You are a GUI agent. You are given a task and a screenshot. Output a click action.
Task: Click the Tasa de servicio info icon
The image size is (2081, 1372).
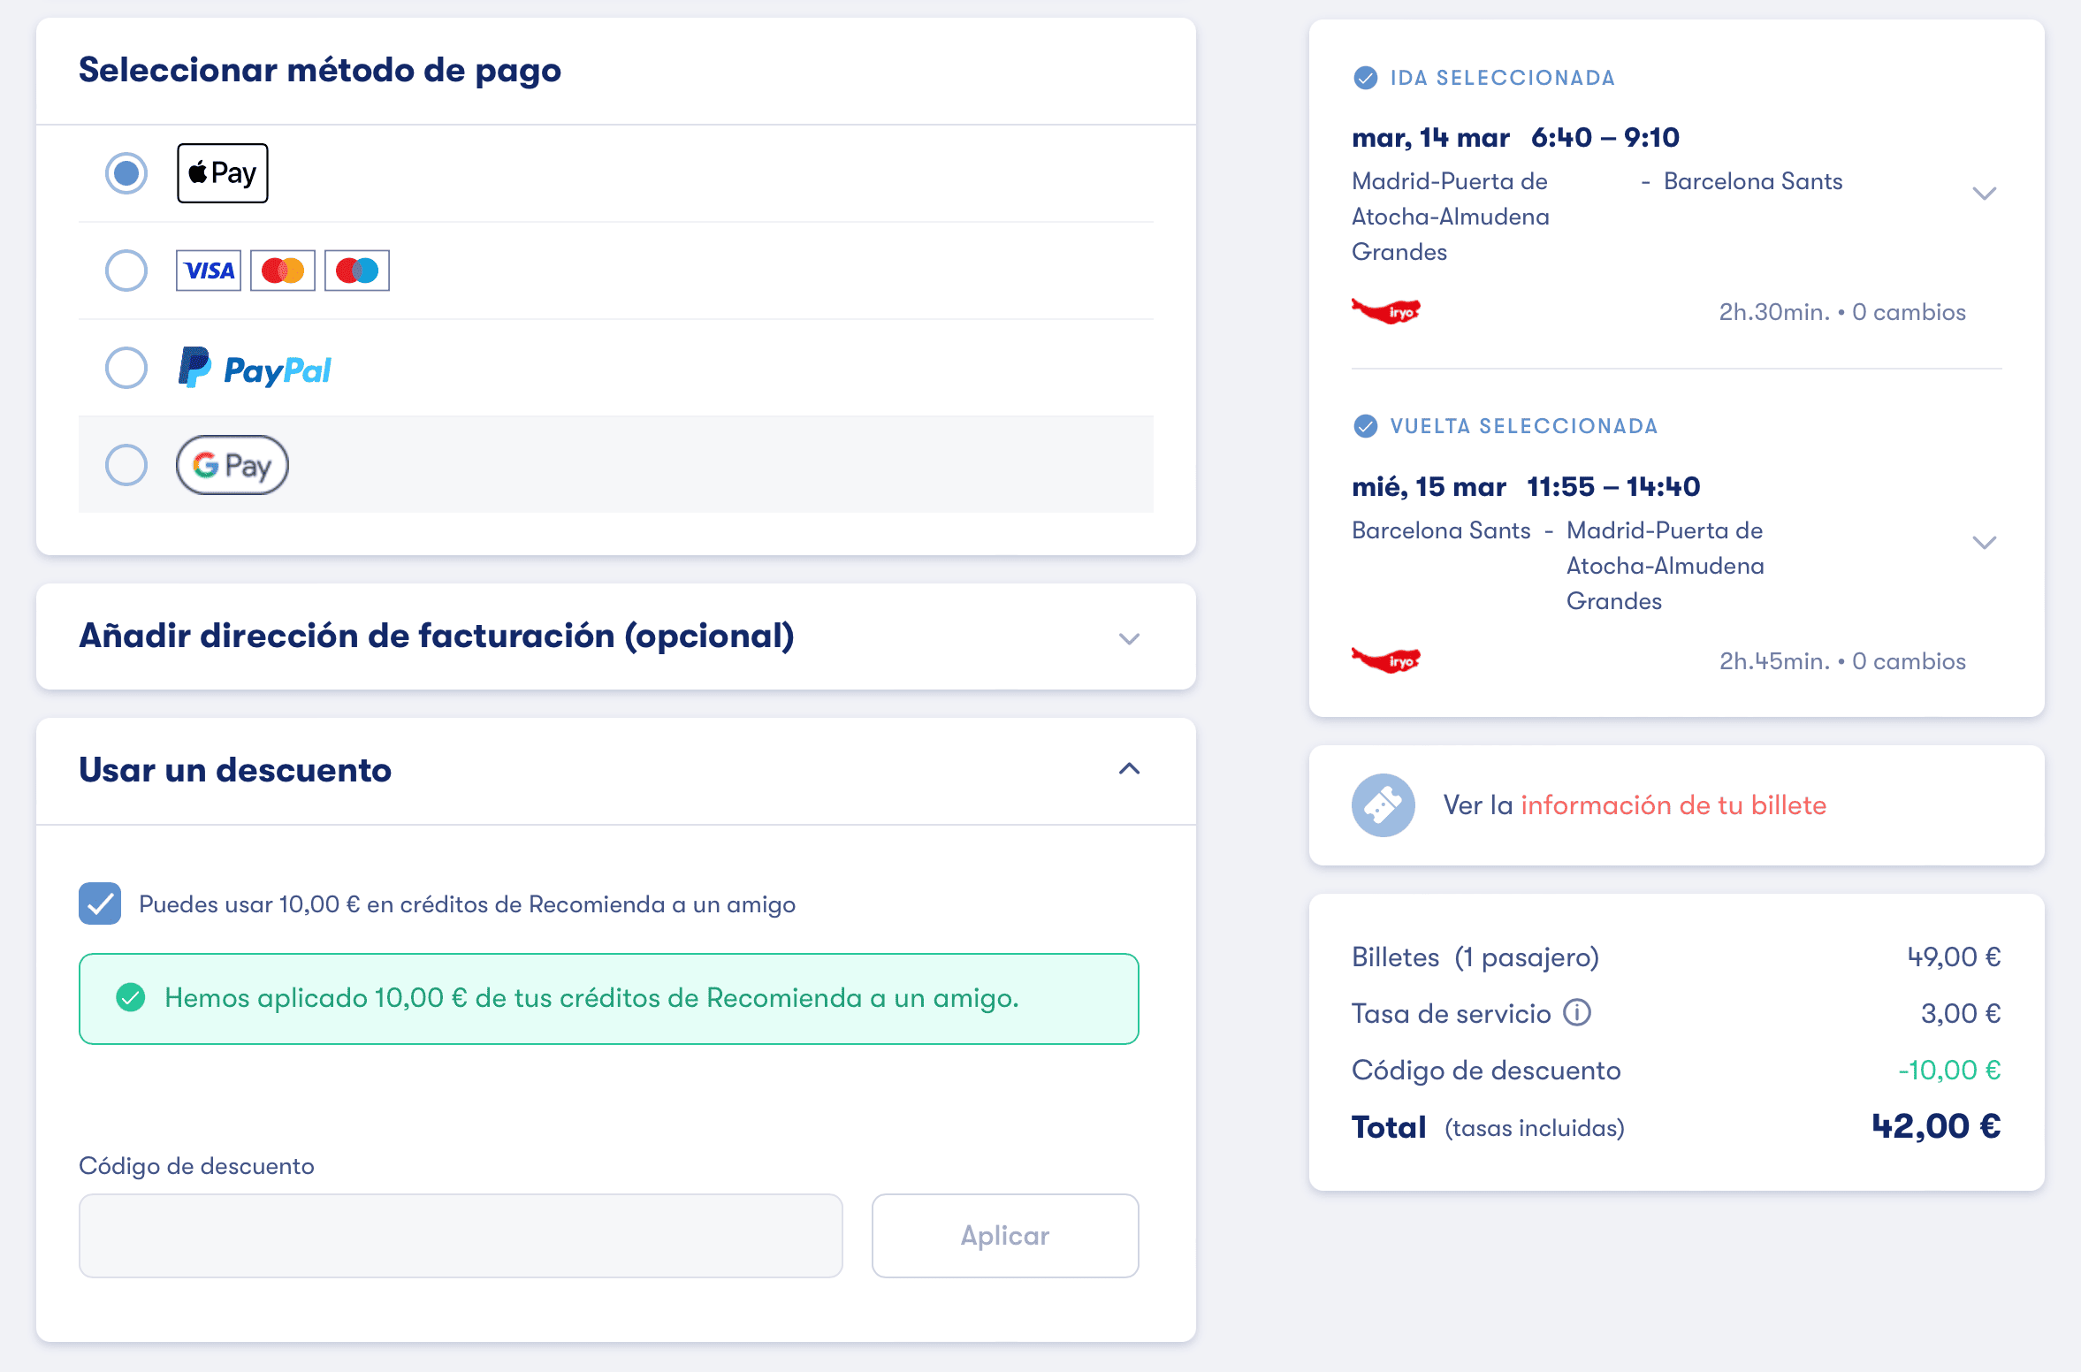tap(1577, 1012)
